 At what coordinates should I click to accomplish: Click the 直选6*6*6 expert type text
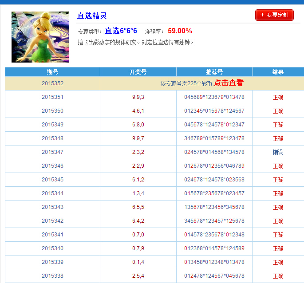coord(121,31)
